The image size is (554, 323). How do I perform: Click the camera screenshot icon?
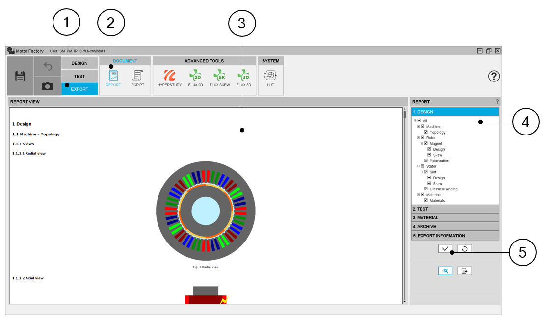pyautogui.click(x=47, y=86)
